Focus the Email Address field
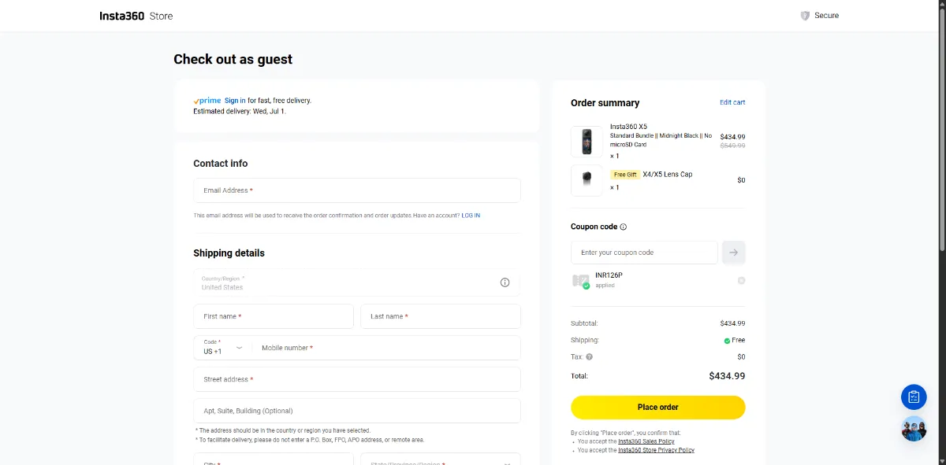This screenshot has width=946, height=465. coord(357,190)
